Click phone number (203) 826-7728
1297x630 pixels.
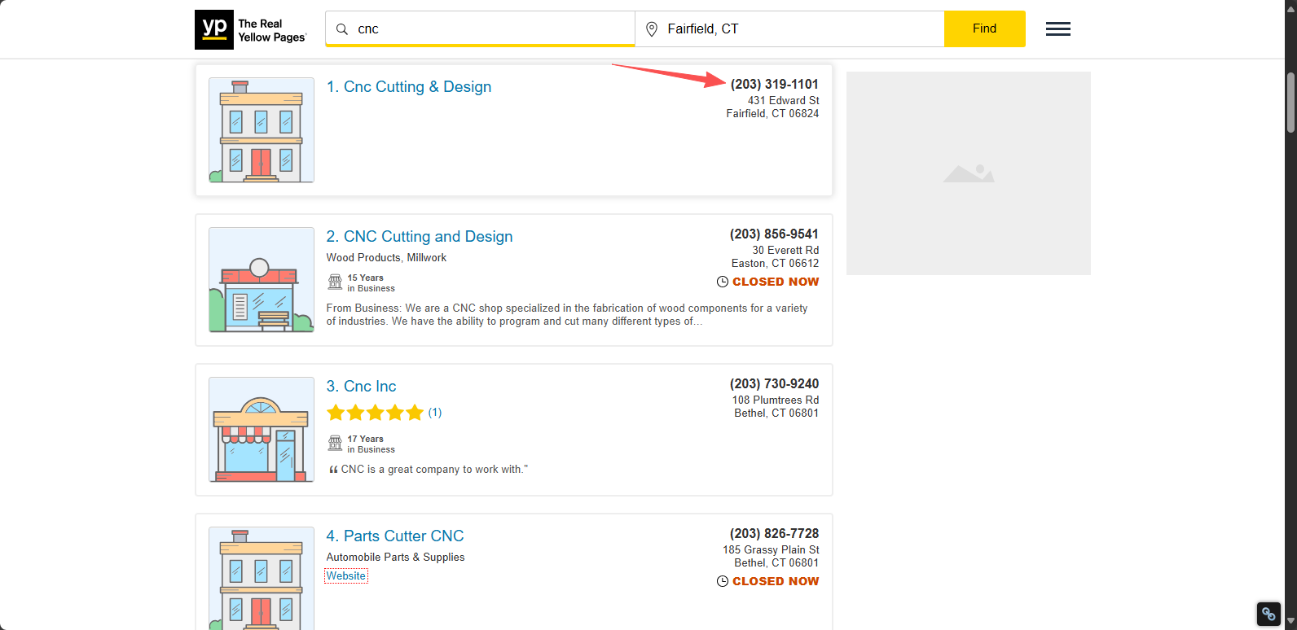point(775,533)
